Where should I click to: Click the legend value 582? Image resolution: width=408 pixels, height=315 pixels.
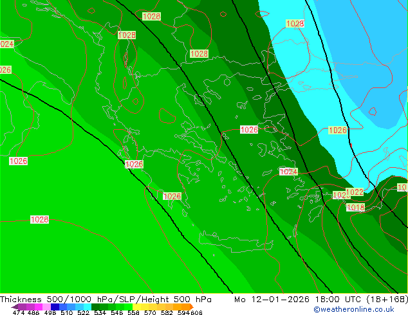click(x=167, y=312)
